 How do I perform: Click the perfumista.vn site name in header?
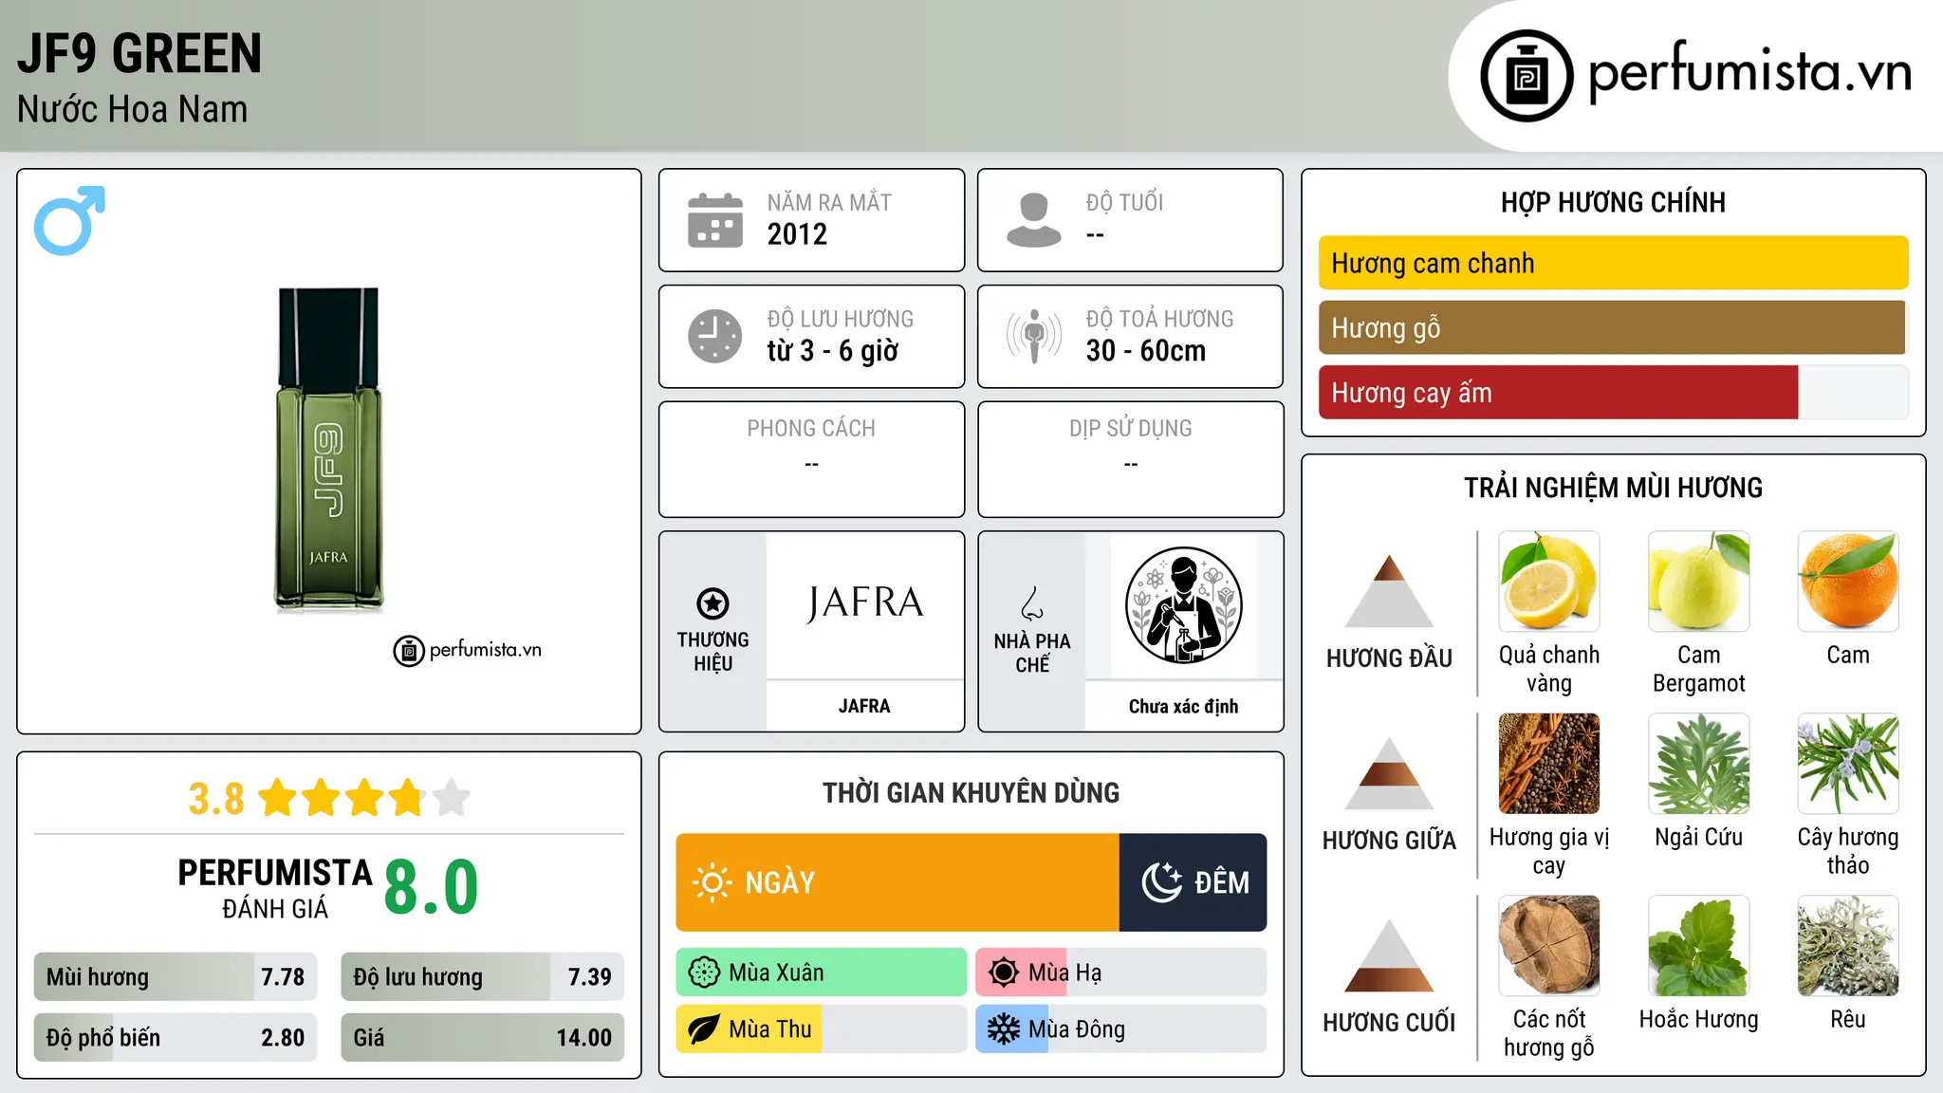point(1749,72)
